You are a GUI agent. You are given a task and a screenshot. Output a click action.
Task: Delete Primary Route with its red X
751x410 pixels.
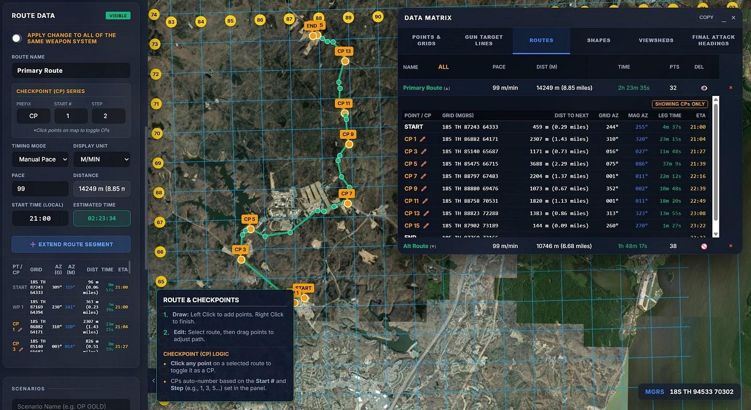(730, 88)
